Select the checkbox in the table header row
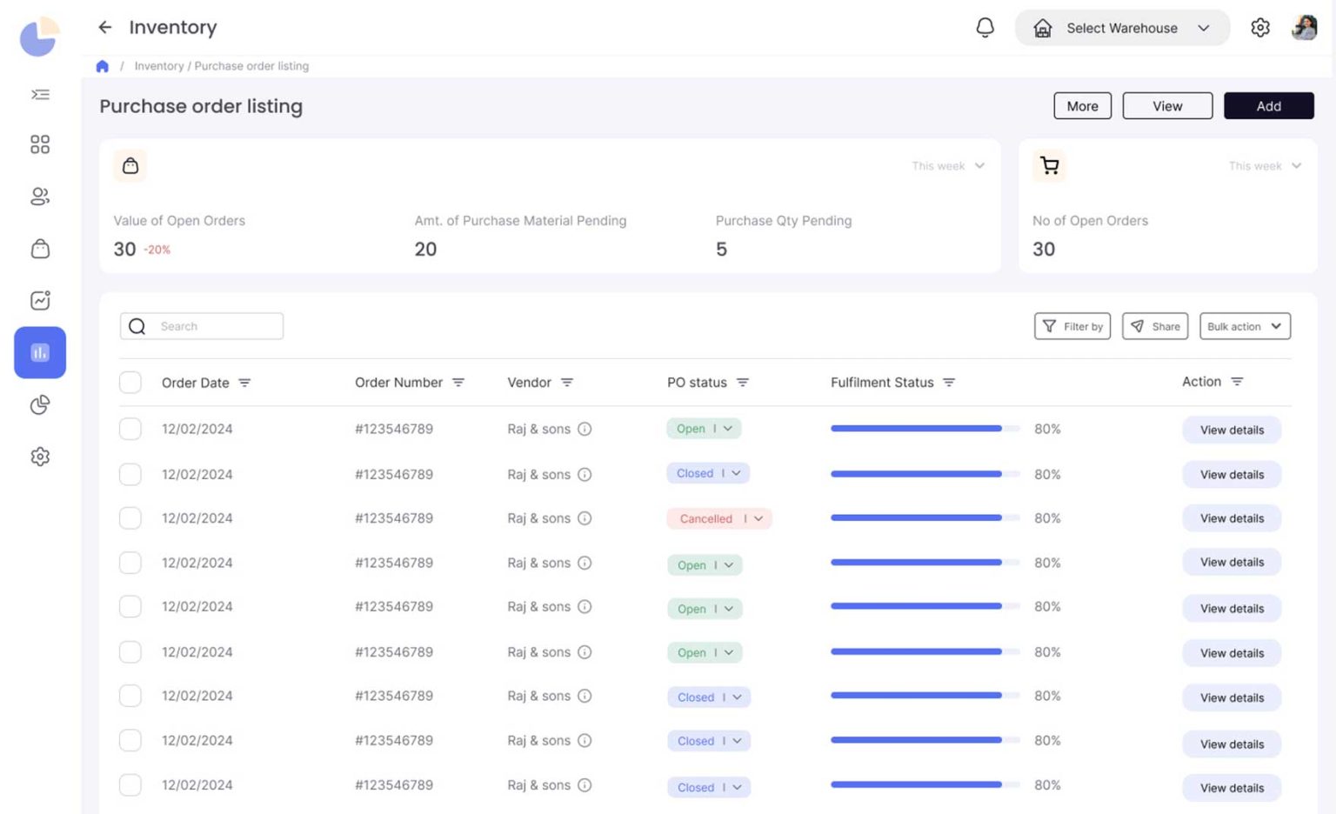The image size is (1336, 814). pyautogui.click(x=130, y=382)
